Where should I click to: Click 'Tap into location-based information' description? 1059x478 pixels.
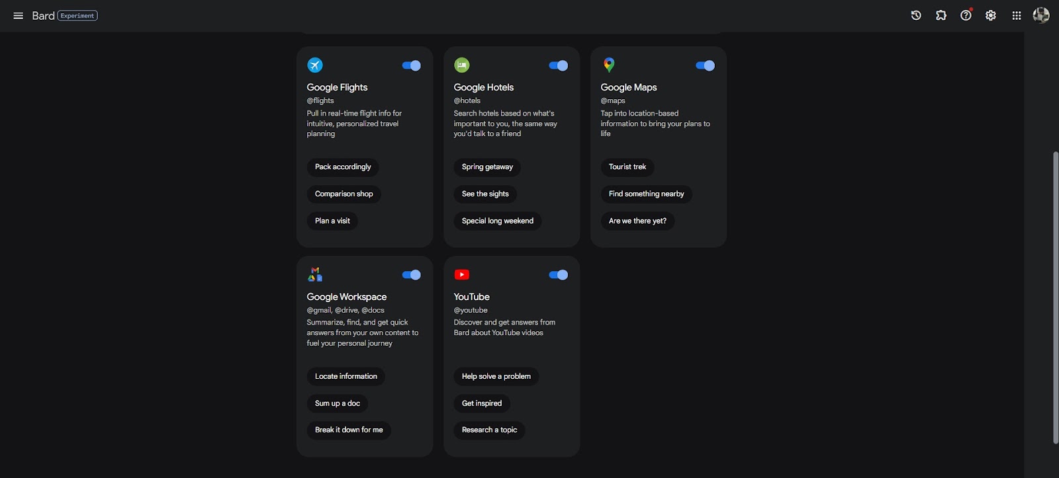click(655, 124)
